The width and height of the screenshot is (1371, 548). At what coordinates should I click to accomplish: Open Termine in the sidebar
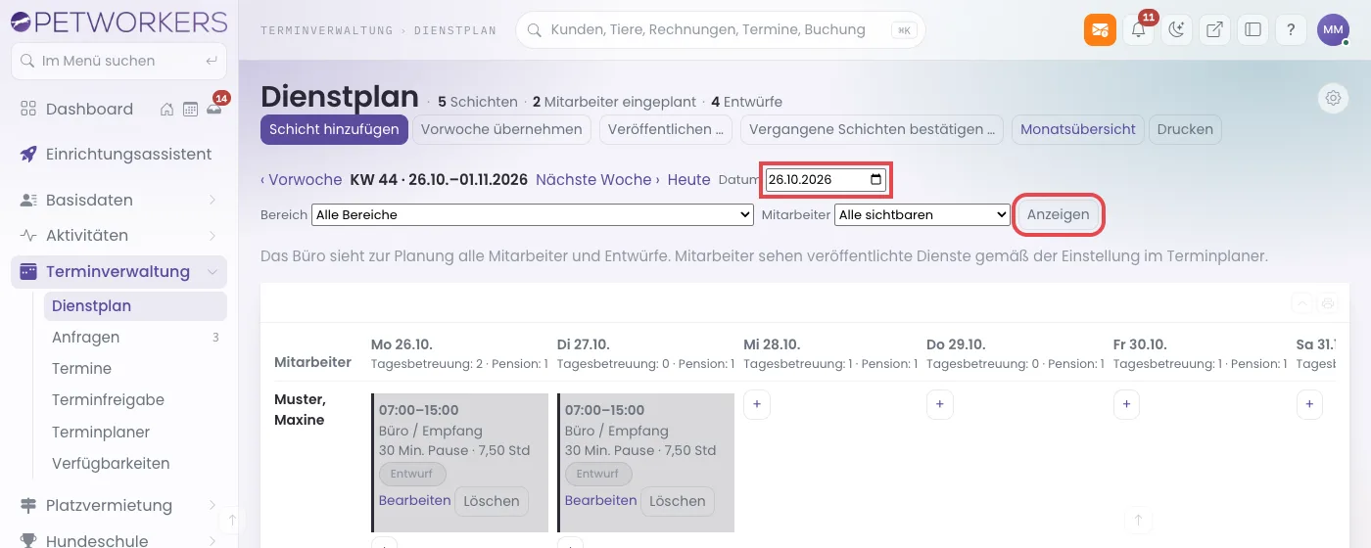[x=135, y=369]
